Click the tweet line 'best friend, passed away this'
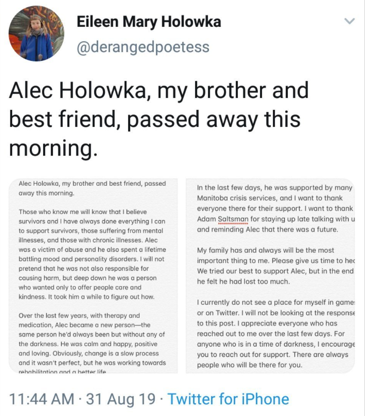The width and height of the screenshot is (365, 416). click(155, 119)
